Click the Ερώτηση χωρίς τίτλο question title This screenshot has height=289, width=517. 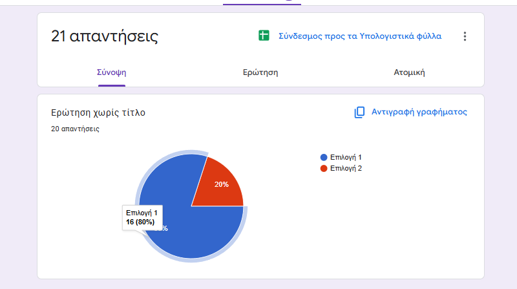coord(98,112)
